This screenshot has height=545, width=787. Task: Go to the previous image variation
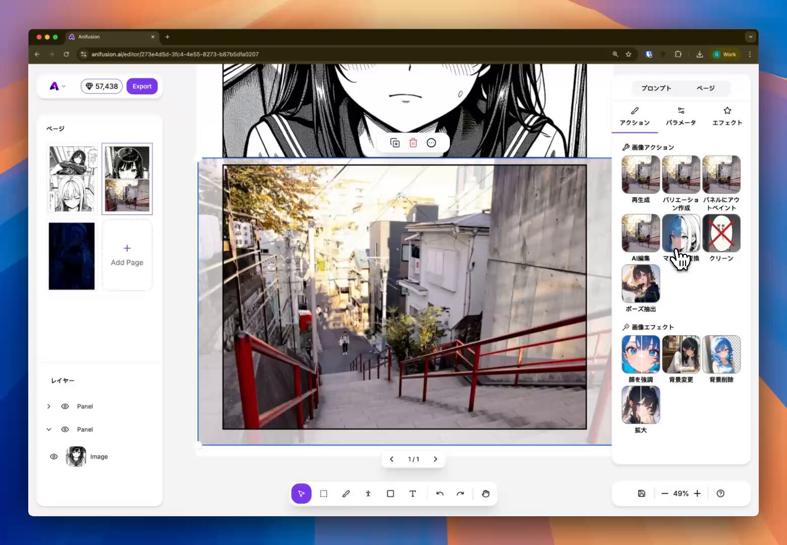391,459
